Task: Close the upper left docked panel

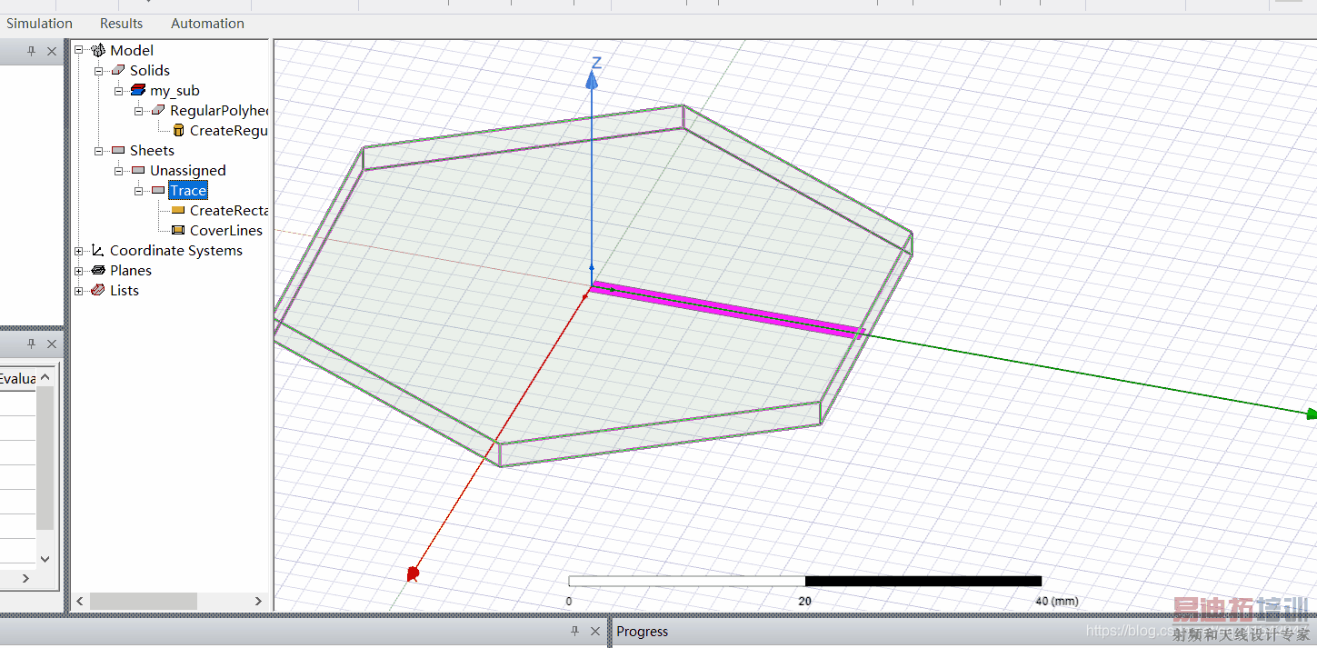Action: point(52,52)
